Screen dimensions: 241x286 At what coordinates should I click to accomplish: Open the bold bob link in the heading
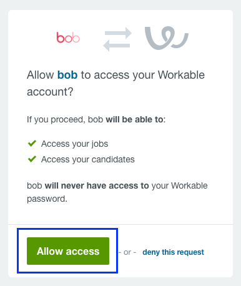(x=67, y=75)
